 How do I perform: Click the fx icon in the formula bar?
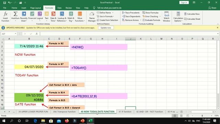click(x=37, y=34)
